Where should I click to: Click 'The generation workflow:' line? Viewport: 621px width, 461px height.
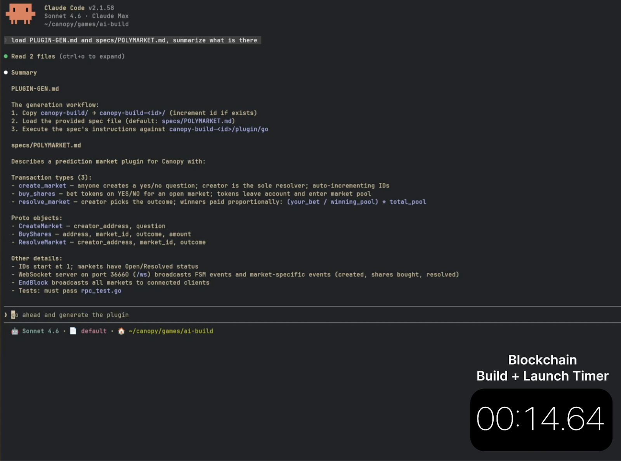tap(55, 105)
